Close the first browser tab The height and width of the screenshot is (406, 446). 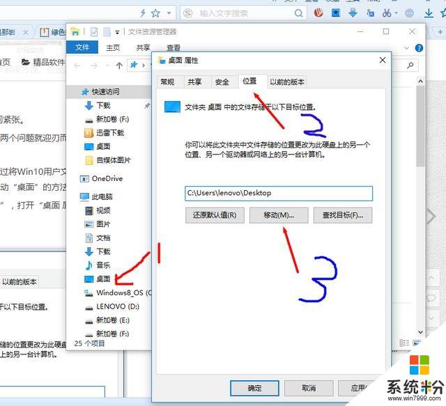click(x=26, y=33)
